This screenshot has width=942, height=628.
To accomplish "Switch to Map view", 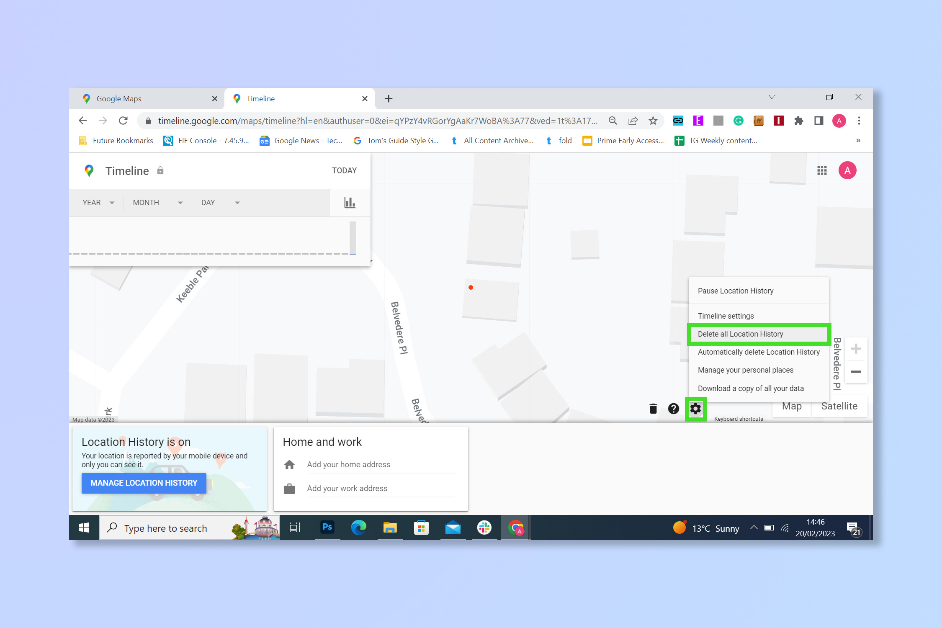I will (793, 406).
